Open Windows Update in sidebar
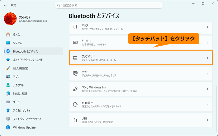The image size is (218, 136). pos(33,127)
